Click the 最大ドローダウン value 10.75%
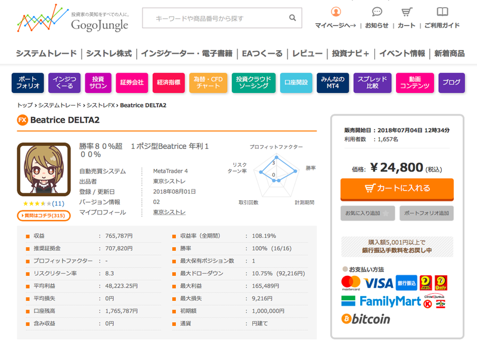The height and width of the screenshot is (342, 477). click(278, 273)
